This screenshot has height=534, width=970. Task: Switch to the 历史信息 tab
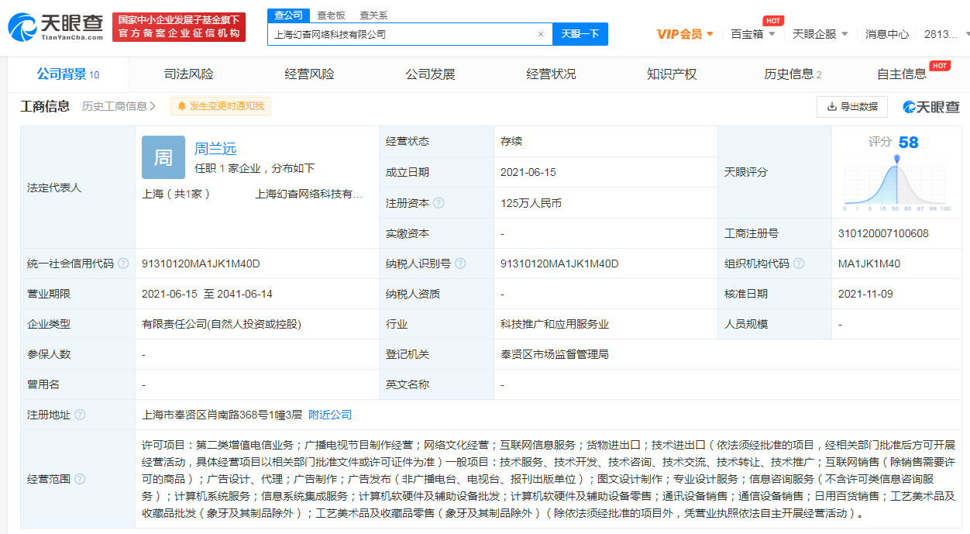pyautogui.click(x=793, y=74)
